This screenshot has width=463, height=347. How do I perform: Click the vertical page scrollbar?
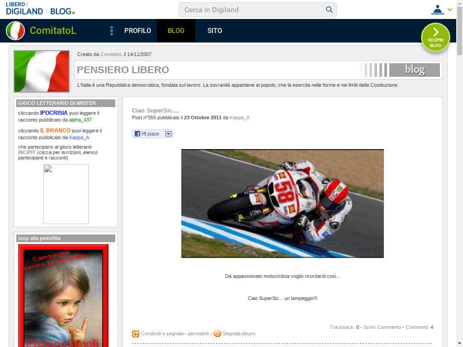459,181
